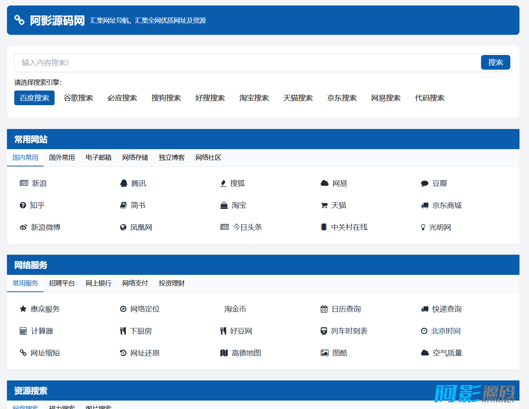Screen dimensions: 529x409
Task: Click the cutlery icon beside 下厨房
Action: pyautogui.click(x=123, y=331)
